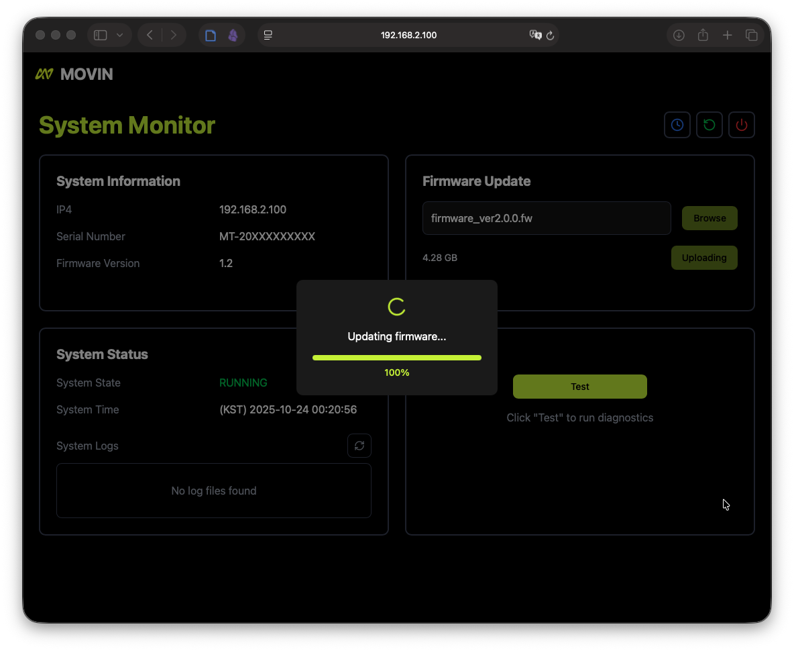Toggle the Safari sidebar

[101, 36]
